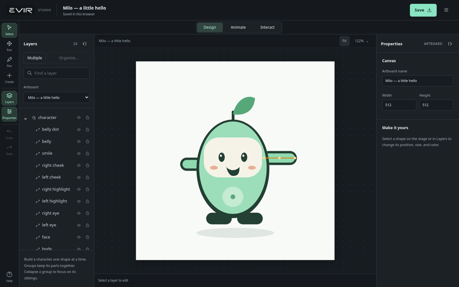
Task: Click the Find a layer search field
Action: click(x=56, y=73)
